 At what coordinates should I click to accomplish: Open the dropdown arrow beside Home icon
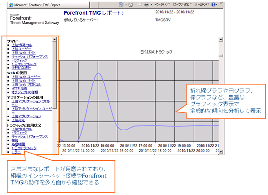(126, 4)
